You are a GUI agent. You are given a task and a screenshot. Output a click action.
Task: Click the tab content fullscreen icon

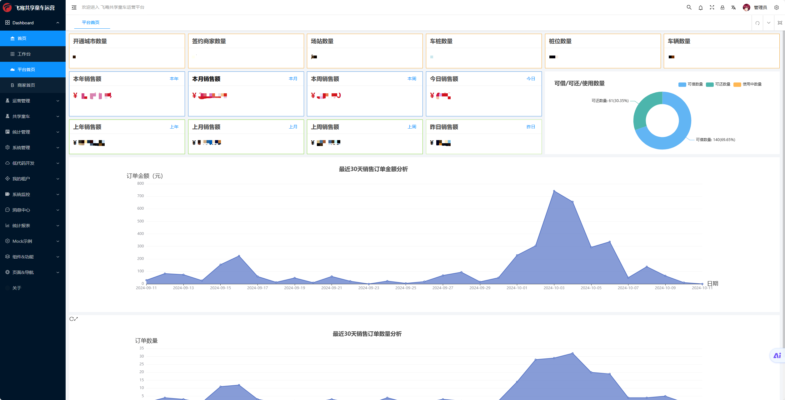[780, 23]
